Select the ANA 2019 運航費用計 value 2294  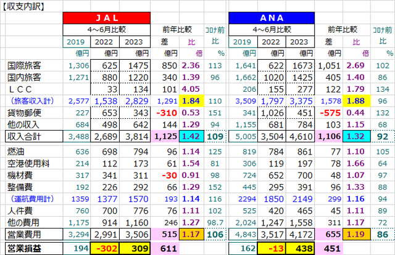[247, 199]
